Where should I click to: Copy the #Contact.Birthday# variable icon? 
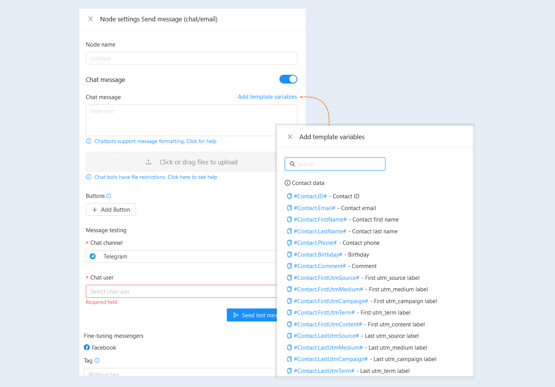point(289,255)
